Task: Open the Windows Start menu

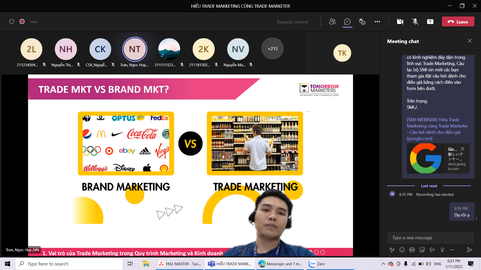Action: pyautogui.click(x=7, y=264)
